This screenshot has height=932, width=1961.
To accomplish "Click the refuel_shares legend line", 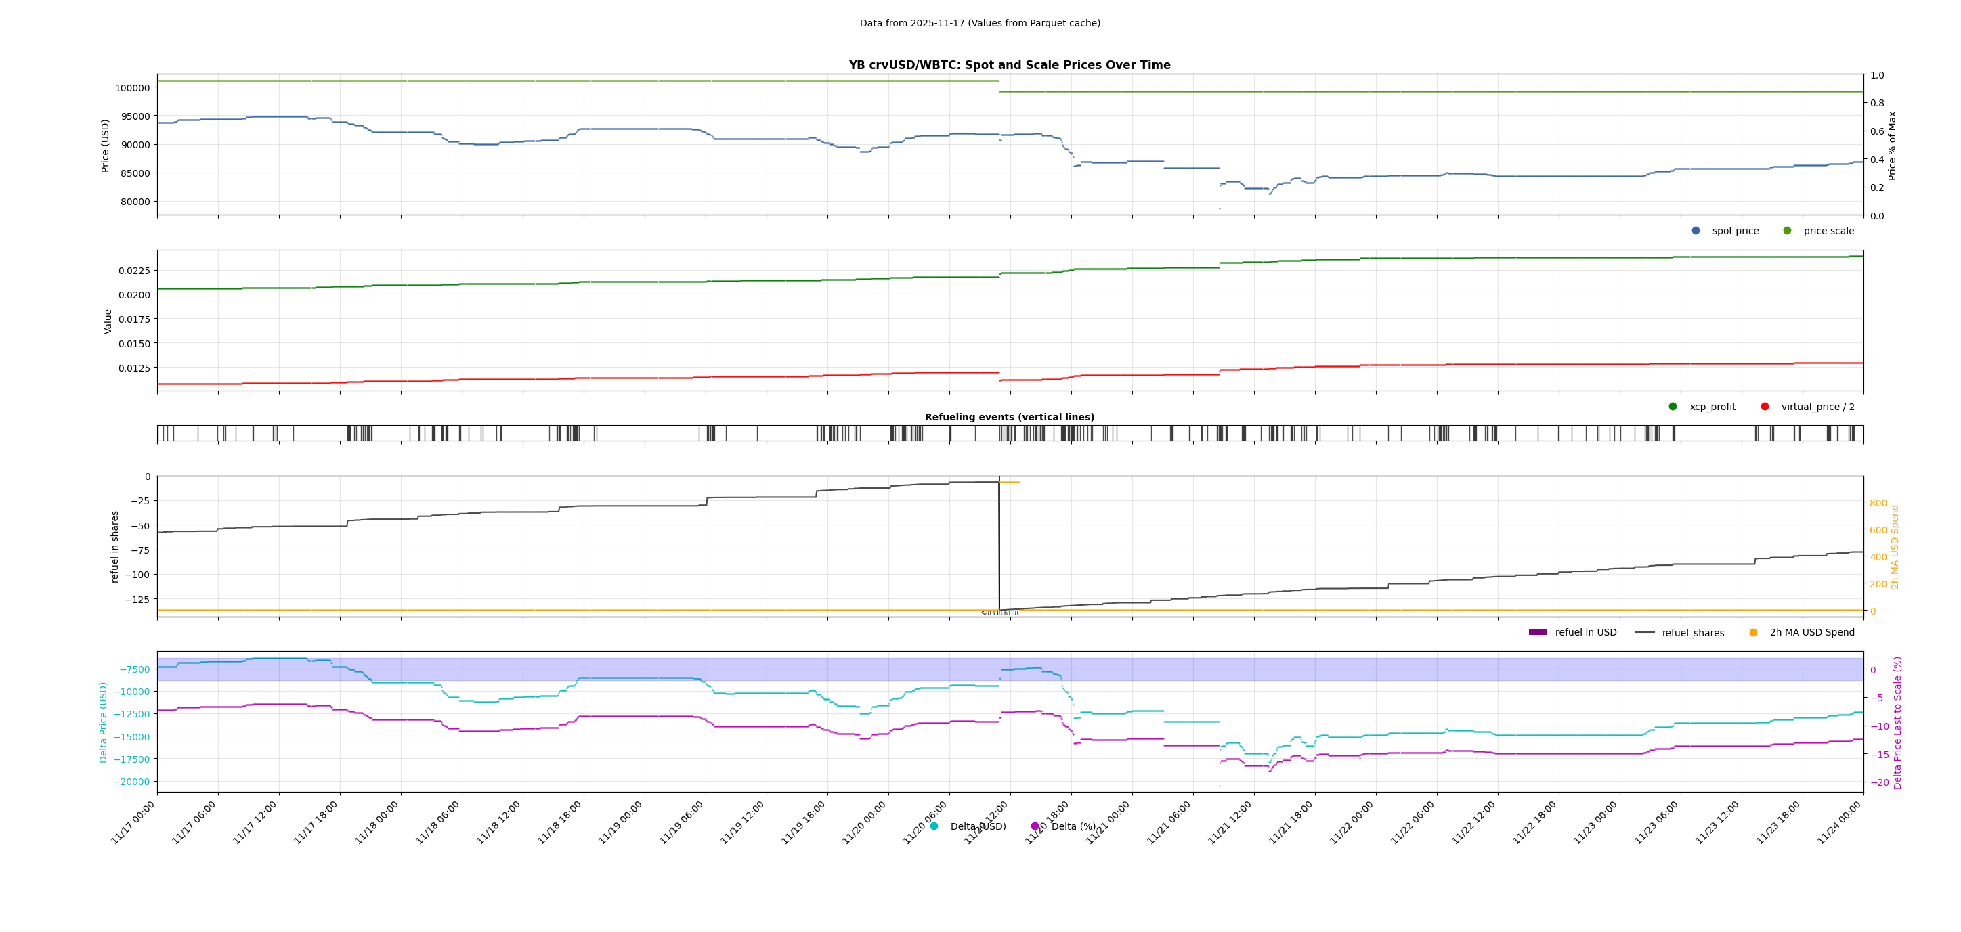I will coord(1644,632).
